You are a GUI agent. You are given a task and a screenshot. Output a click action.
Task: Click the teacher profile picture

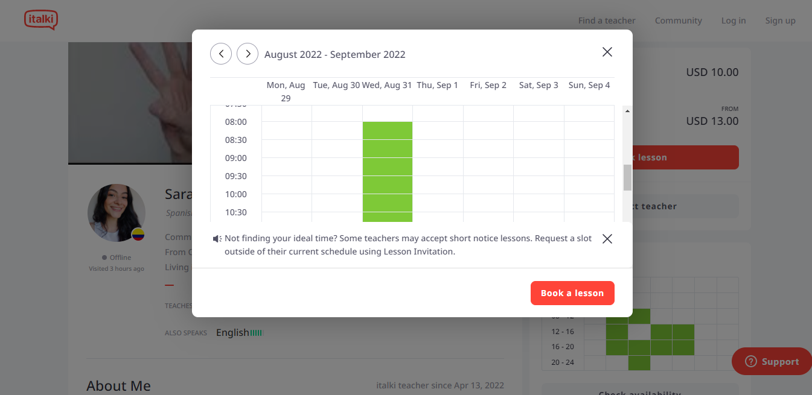pos(117,213)
